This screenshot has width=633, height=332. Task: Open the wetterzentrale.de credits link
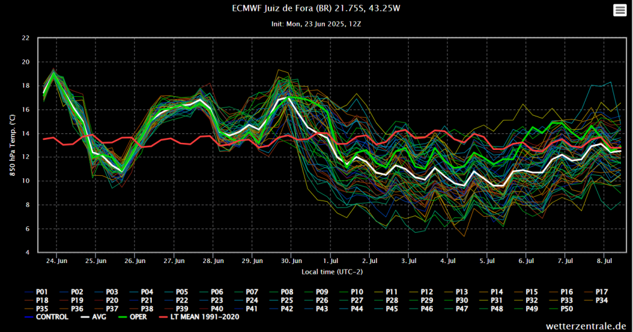coord(591,325)
